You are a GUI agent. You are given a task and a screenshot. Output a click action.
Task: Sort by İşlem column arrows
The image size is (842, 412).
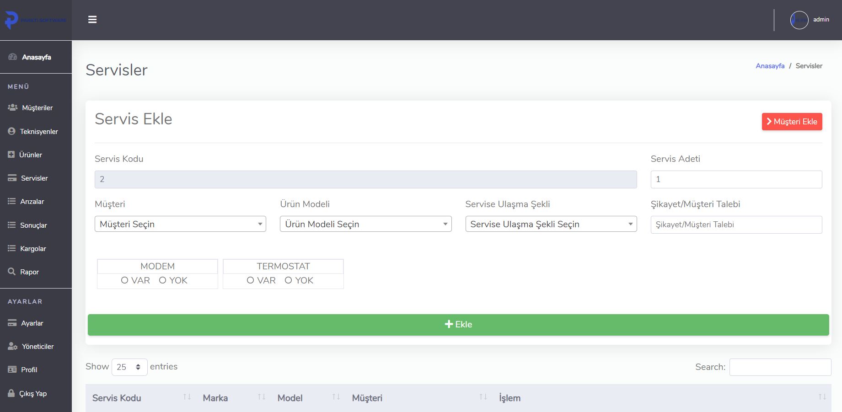point(822,397)
